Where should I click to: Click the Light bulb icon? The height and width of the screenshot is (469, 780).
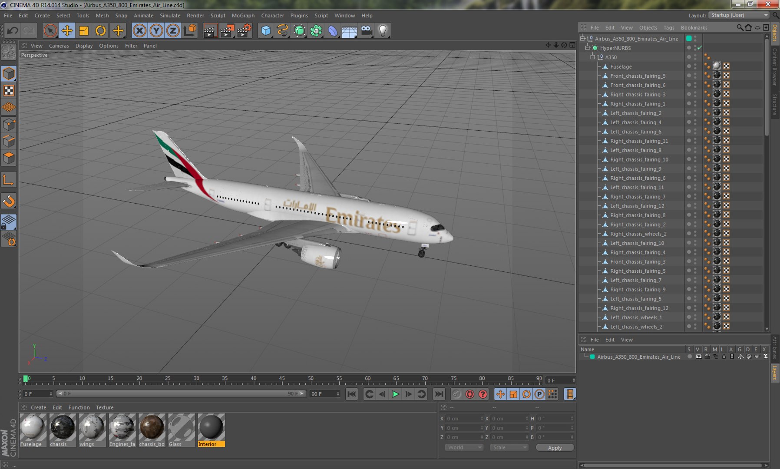pyautogui.click(x=383, y=30)
